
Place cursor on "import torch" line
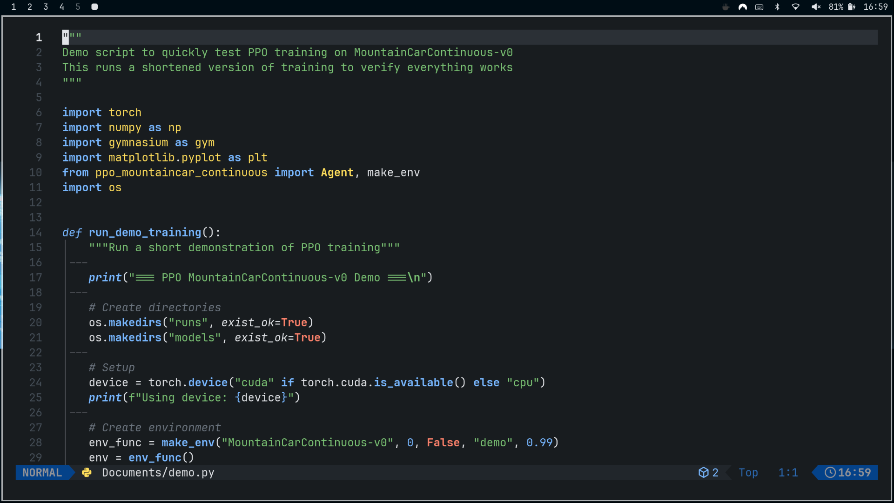click(102, 113)
